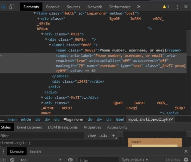
Task: Open the DevTools three-dot customize menu
Action: (x=177, y=7)
